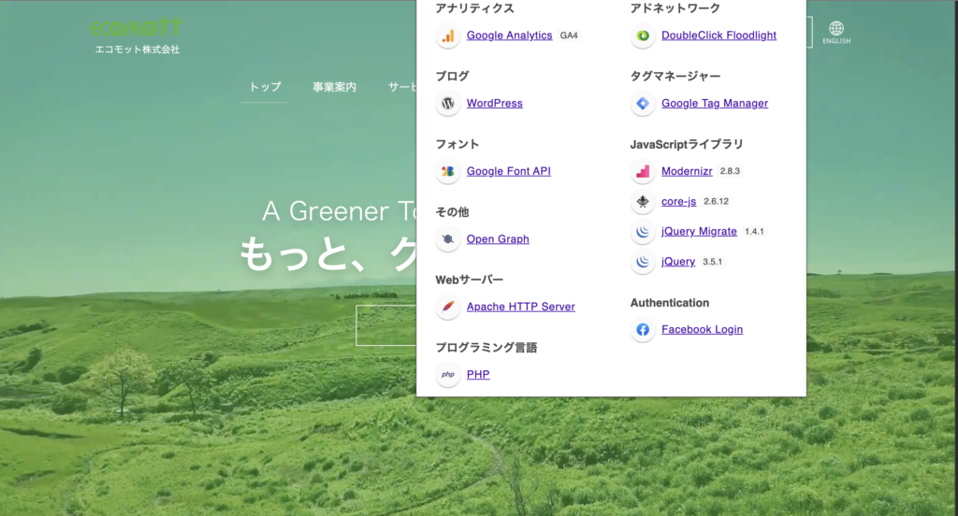
Task: Click the フォント category heading
Action: [x=457, y=144]
